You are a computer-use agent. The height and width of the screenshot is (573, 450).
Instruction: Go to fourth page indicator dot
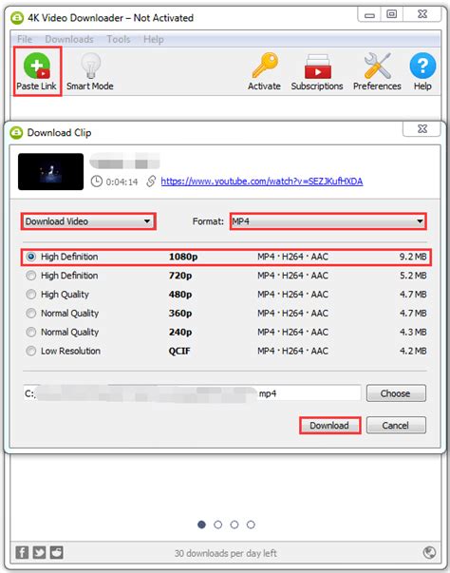(x=251, y=525)
